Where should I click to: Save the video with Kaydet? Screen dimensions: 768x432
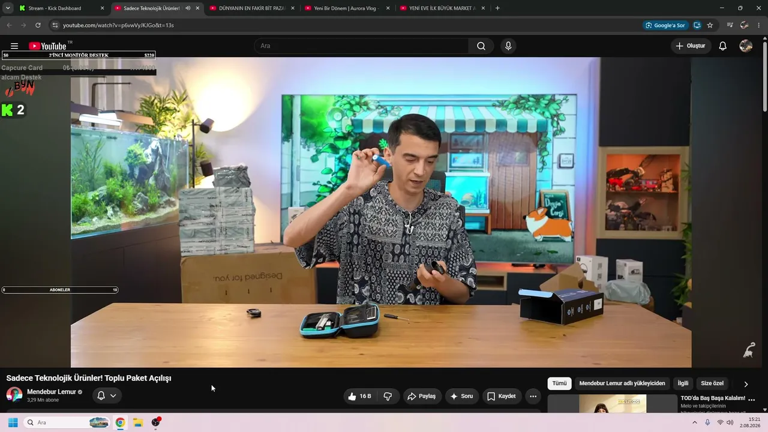pyautogui.click(x=501, y=396)
